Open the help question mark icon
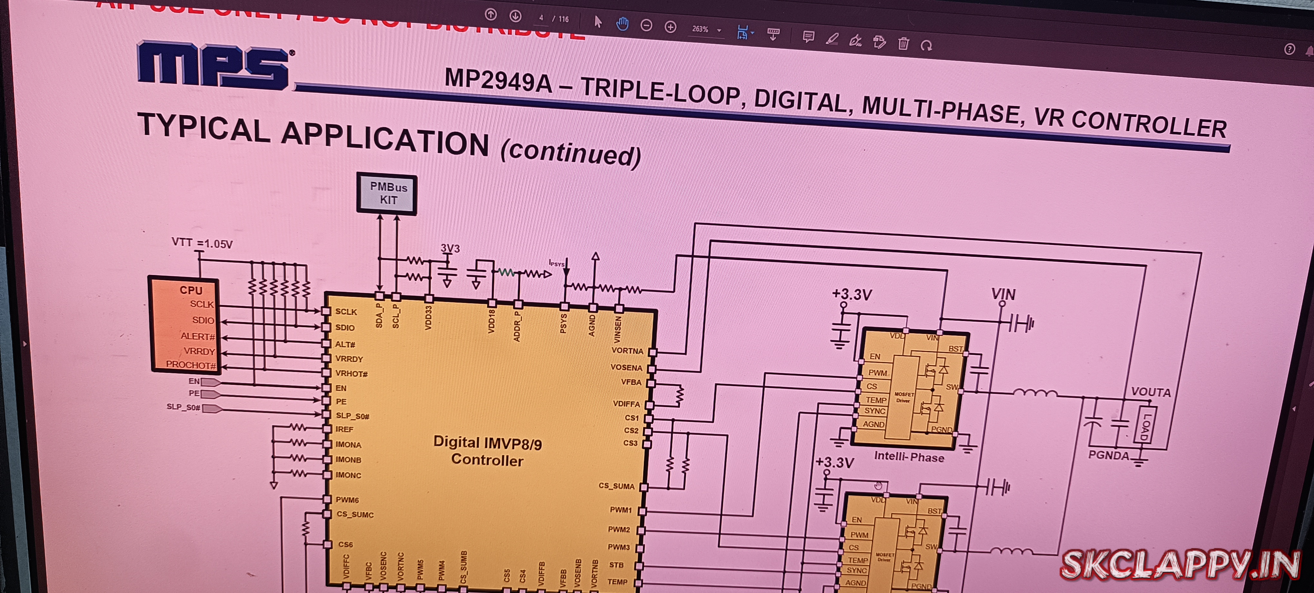Viewport: 1314px width, 593px height. [x=1290, y=49]
